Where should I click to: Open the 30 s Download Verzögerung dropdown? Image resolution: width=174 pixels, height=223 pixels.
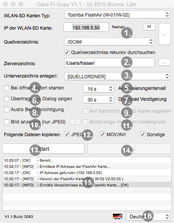(98, 100)
